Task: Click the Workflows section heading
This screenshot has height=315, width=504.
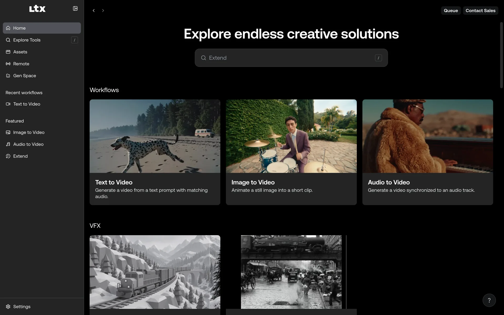Action: (104, 90)
